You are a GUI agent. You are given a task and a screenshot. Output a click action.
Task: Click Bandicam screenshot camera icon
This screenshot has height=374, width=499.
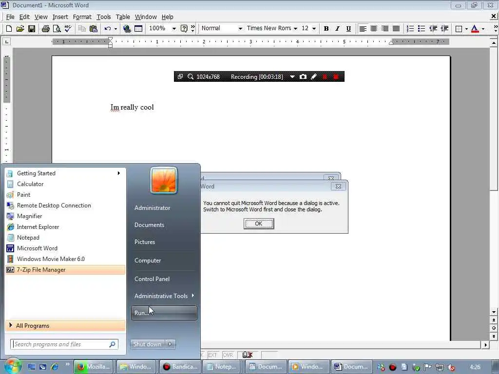(303, 76)
